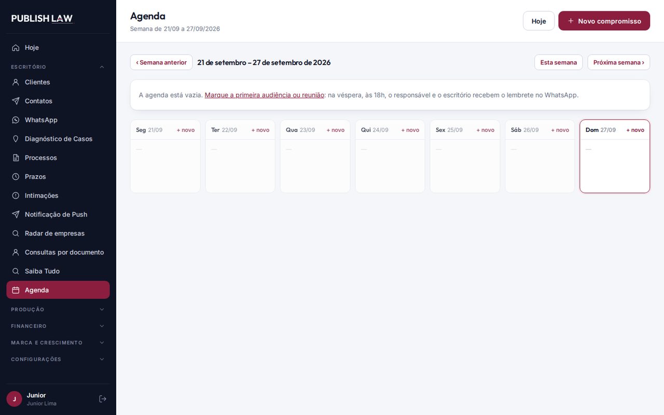Screen dimensions: 664x415
Task: Follow the Marque a primeira audiência link
Action: click(x=265, y=95)
